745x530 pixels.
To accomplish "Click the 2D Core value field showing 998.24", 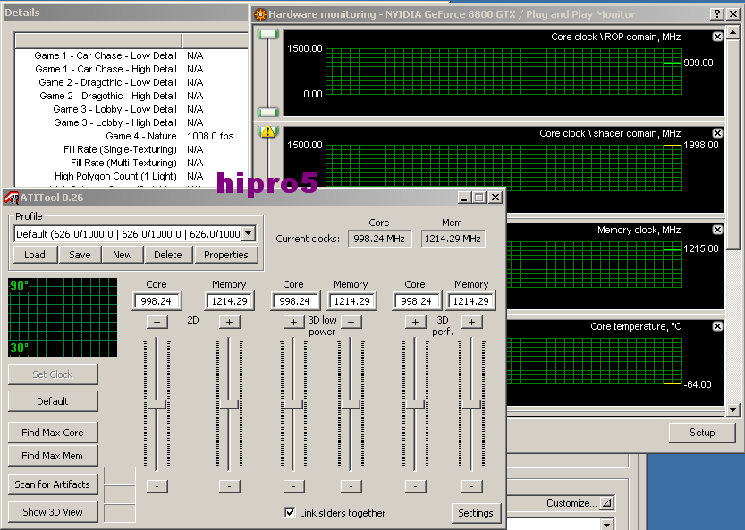I will click(157, 301).
